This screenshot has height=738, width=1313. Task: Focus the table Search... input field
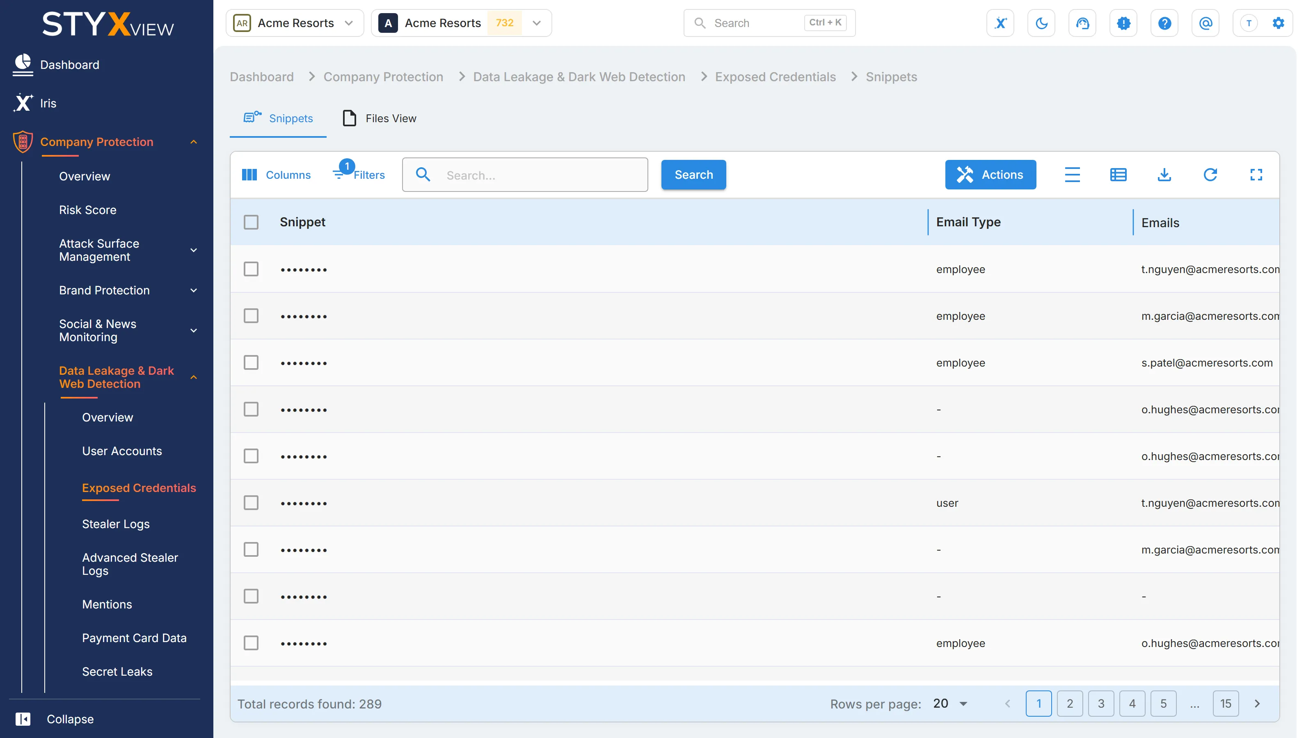[x=525, y=175]
